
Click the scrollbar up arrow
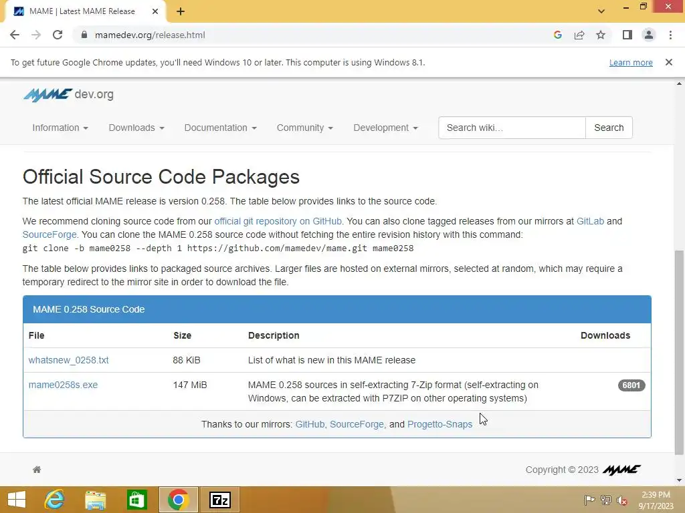point(680,83)
